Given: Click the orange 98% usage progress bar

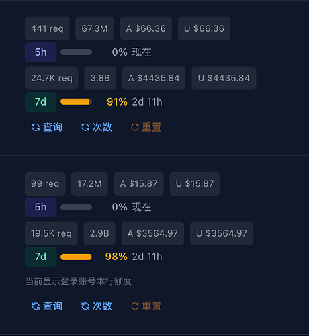Looking at the screenshot, I should click(76, 257).
